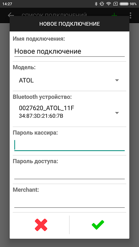Screen dimensions: 139x247
Task: Tap the green plus add-connection icon
Action: 114,15
